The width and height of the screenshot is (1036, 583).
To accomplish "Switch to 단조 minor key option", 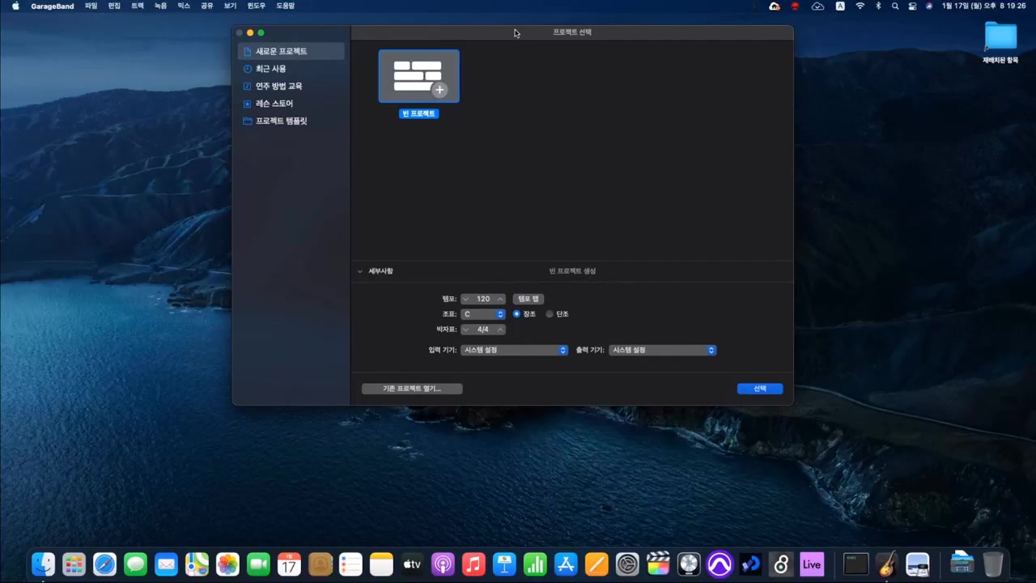I will [550, 313].
